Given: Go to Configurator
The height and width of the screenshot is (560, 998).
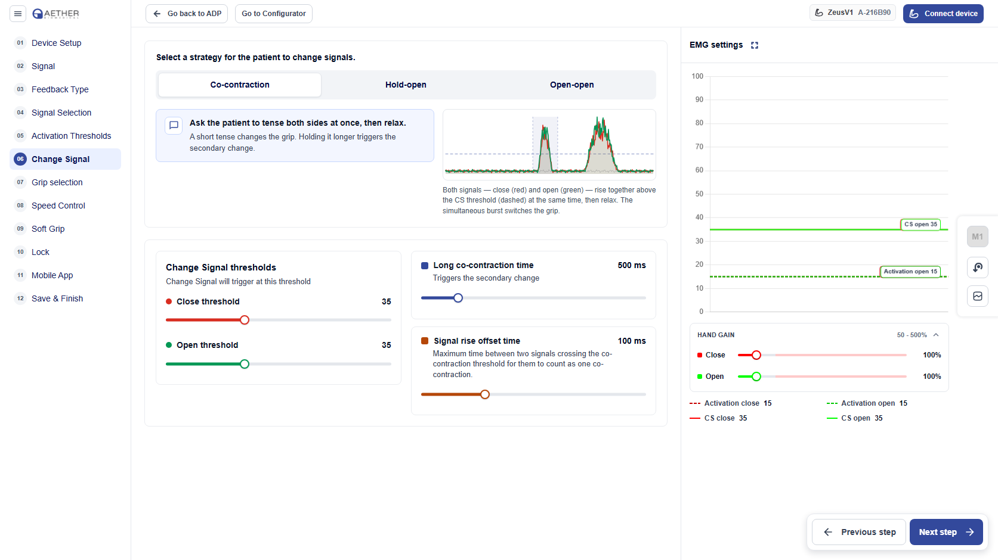Looking at the screenshot, I should pos(274,14).
